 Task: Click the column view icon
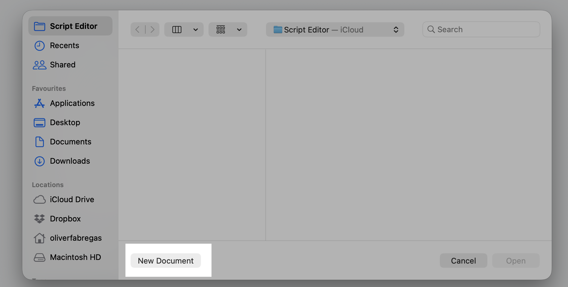point(177,29)
